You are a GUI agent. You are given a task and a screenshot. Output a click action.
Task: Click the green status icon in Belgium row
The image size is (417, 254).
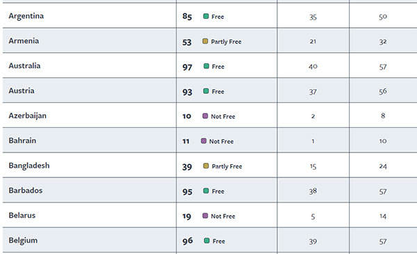click(x=206, y=241)
